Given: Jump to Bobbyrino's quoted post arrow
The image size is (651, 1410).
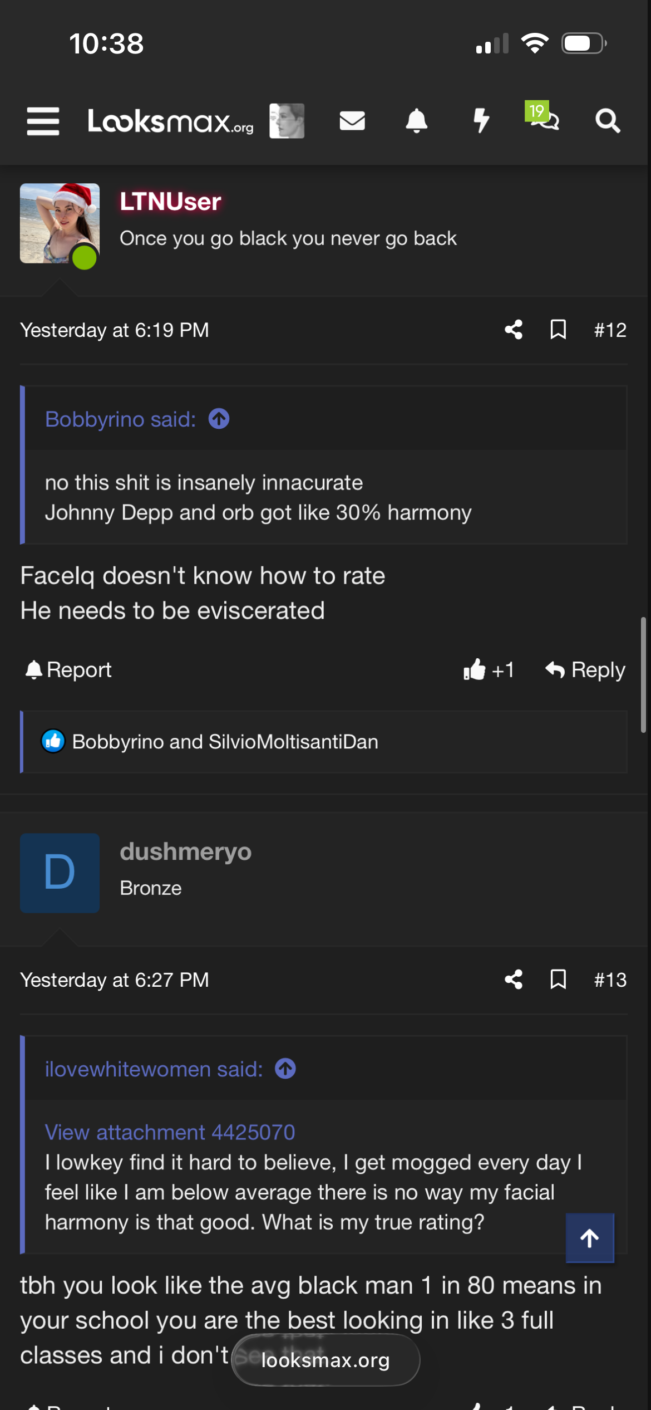Looking at the screenshot, I should click(x=219, y=419).
